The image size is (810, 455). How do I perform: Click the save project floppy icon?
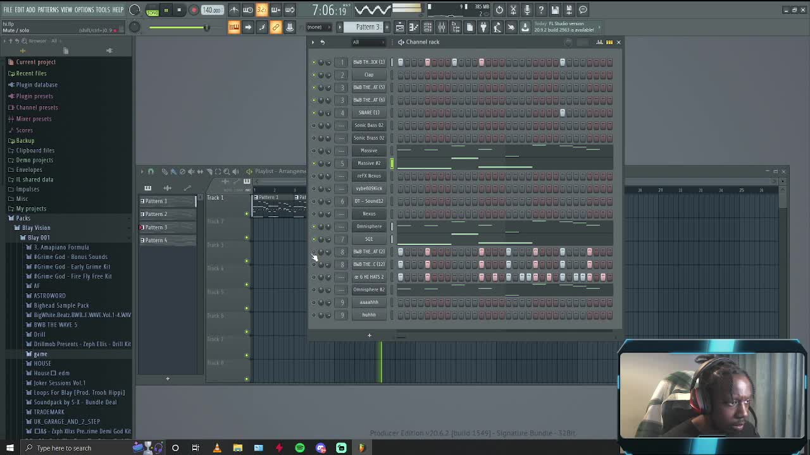[x=555, y=10]
